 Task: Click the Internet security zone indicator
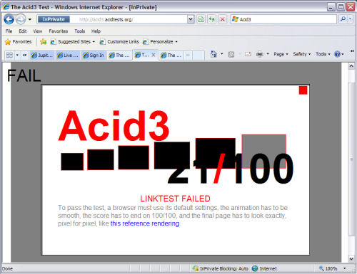[x=264, y=268]
